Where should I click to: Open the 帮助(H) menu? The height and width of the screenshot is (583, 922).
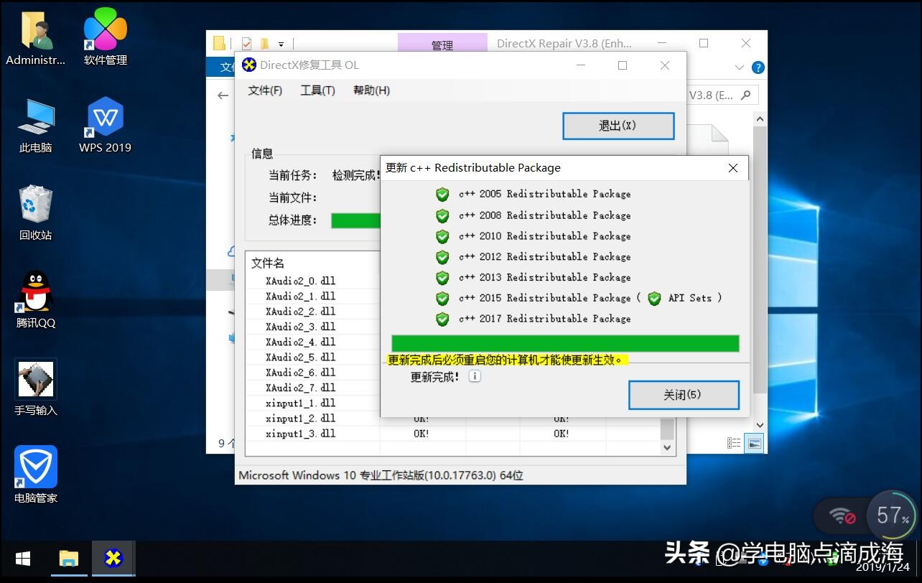(x=371, y=90)
